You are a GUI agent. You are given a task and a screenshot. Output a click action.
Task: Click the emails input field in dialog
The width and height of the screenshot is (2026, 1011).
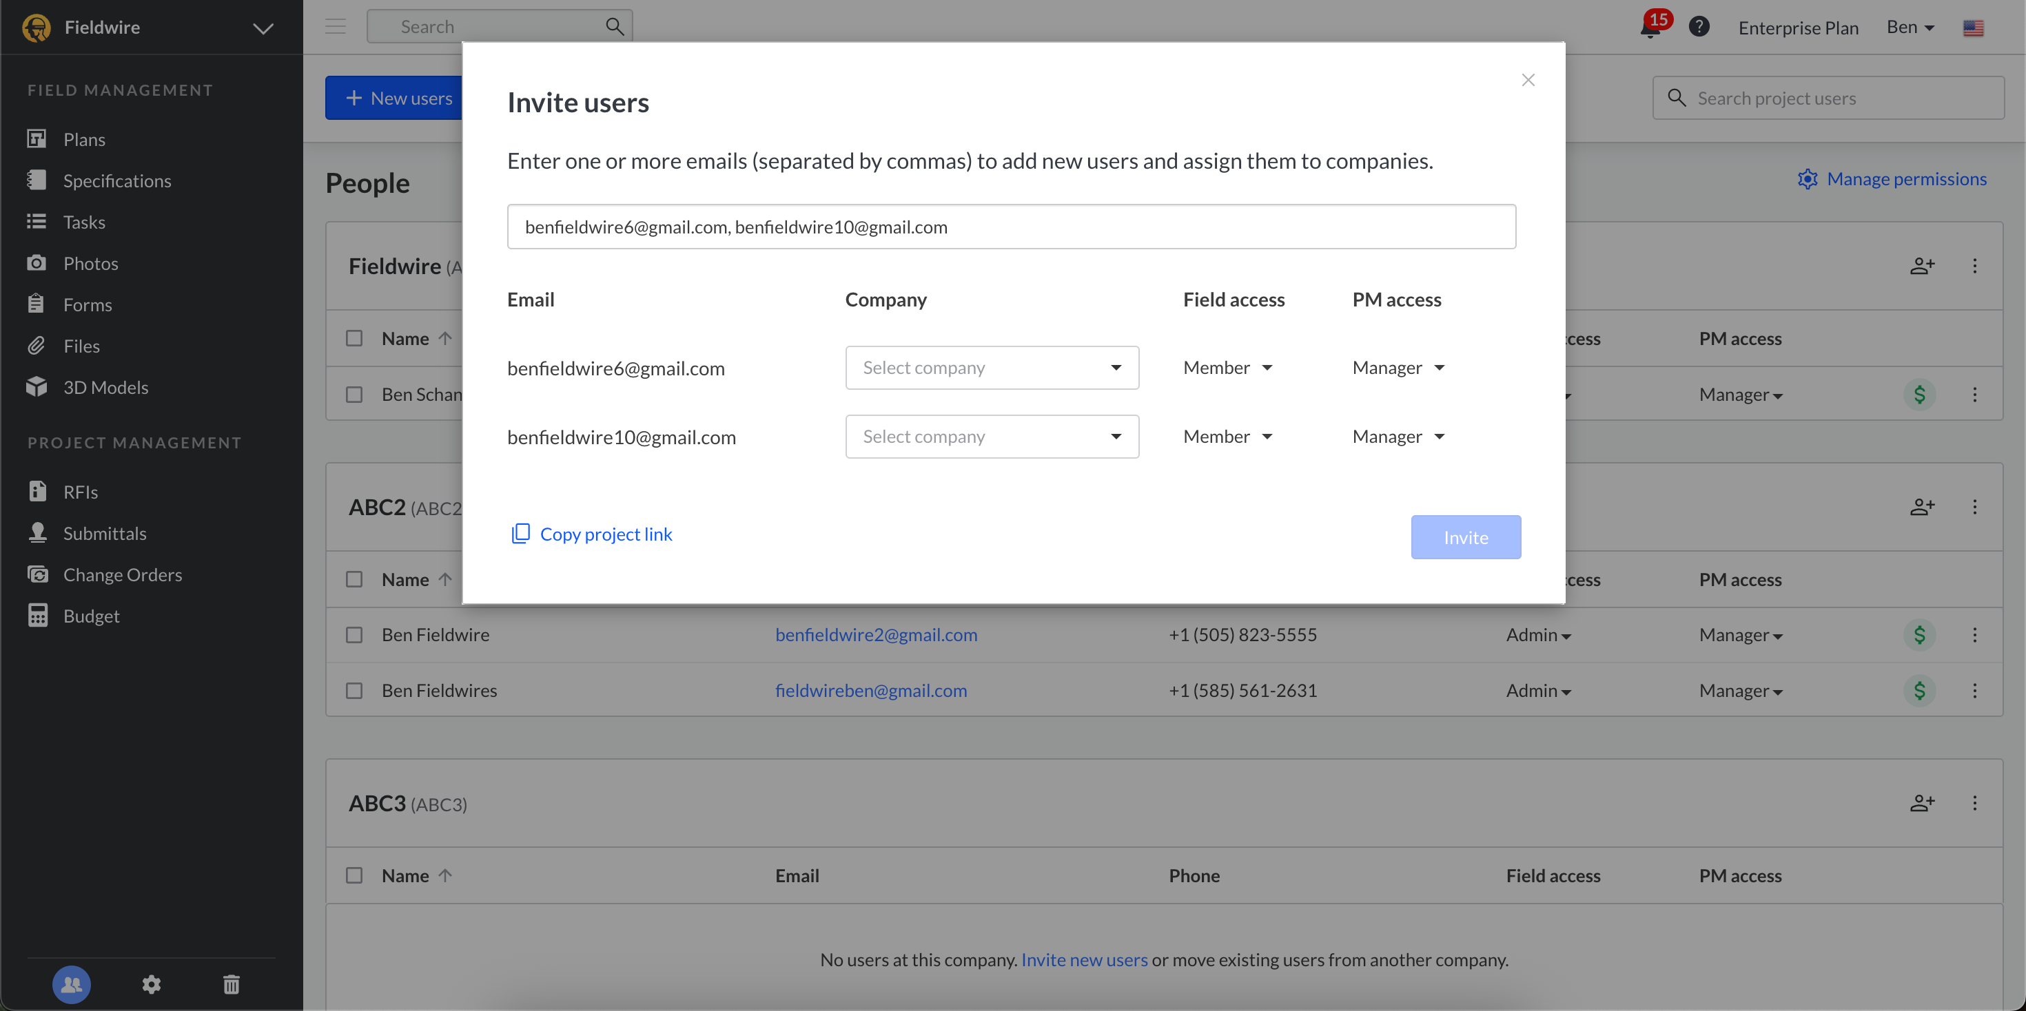coord(1012,227)
